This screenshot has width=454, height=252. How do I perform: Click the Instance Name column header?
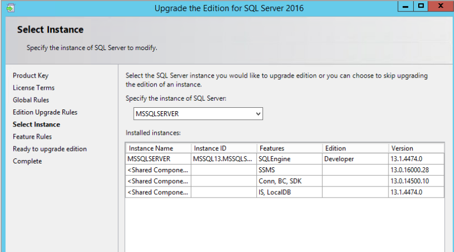pos(158,149)
